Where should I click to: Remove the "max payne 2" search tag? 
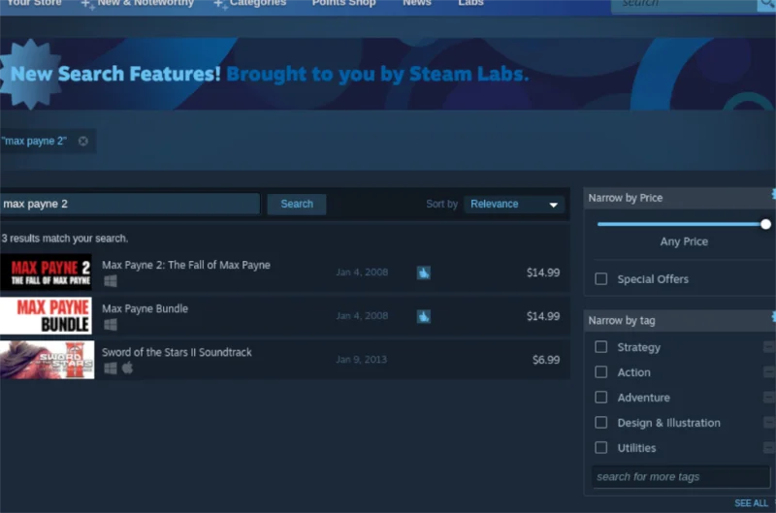click(83, 141)
